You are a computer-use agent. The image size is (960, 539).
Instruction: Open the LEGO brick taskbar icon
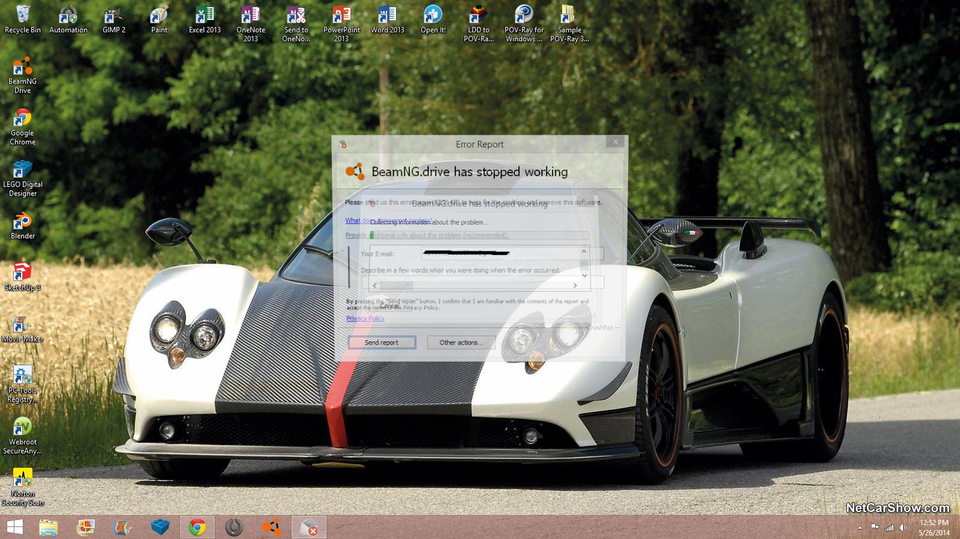click(x=160, y=527)
